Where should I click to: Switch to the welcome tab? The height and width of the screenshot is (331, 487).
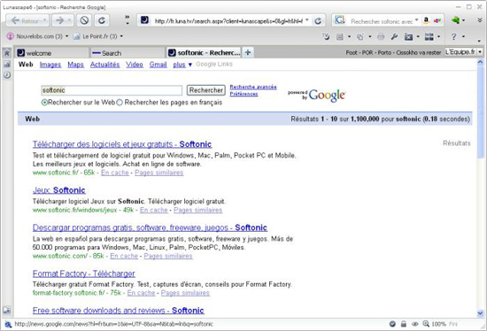[x=52, y=53]
